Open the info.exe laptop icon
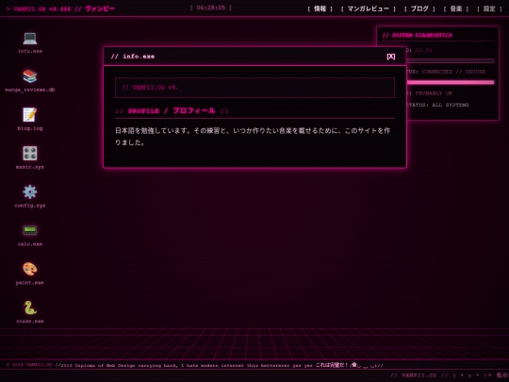The height and width of the screenshot is (382, 509). click(30, 39)
